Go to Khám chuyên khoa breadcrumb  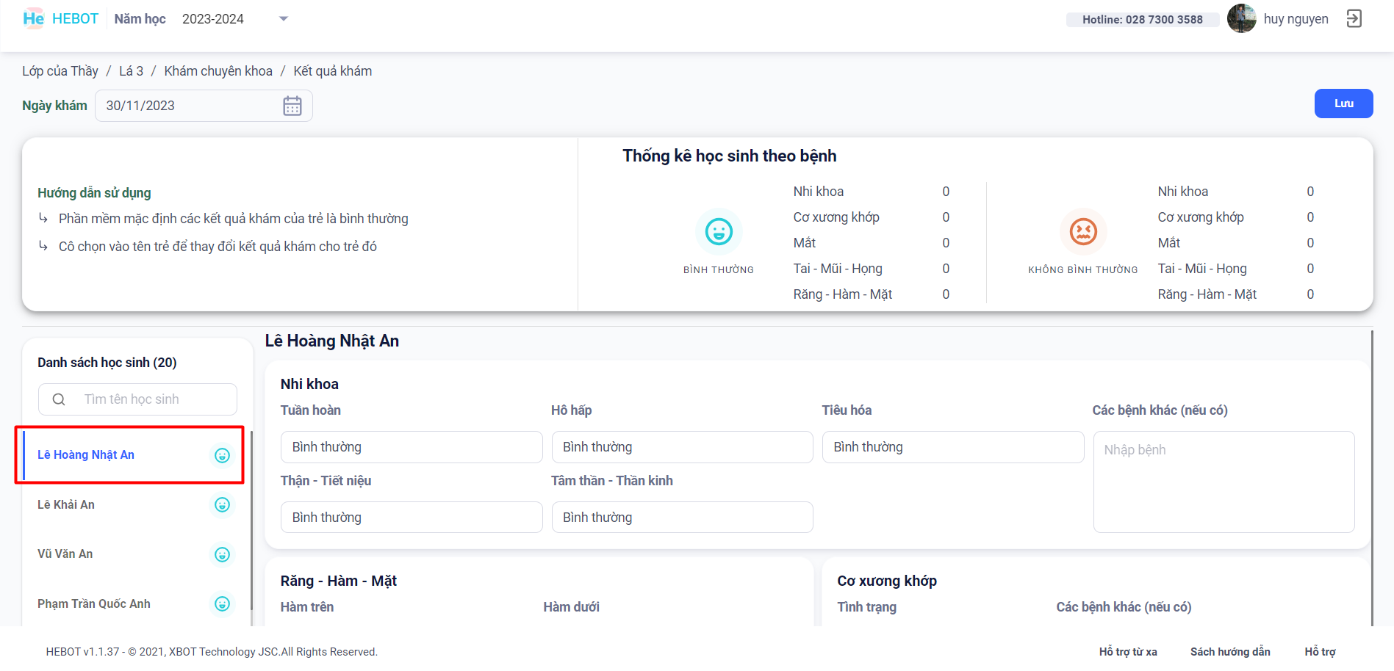218,71
